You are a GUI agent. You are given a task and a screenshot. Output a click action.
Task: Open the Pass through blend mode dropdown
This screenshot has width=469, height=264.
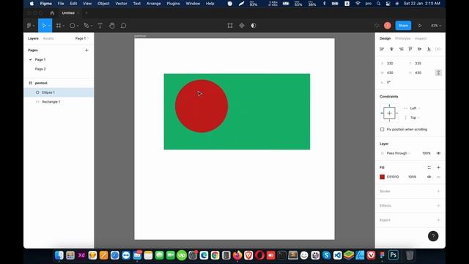coord(399,153)
